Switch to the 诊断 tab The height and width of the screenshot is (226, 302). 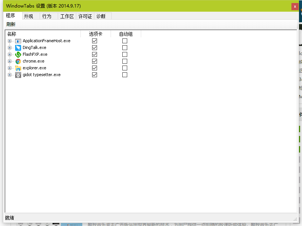click(102, 16)
